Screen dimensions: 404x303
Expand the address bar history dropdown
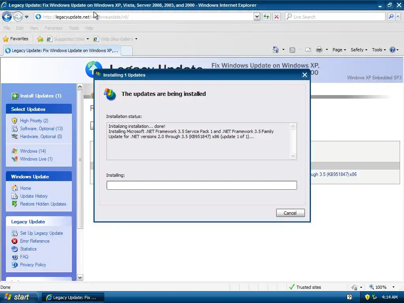click(x=256, y=17)
